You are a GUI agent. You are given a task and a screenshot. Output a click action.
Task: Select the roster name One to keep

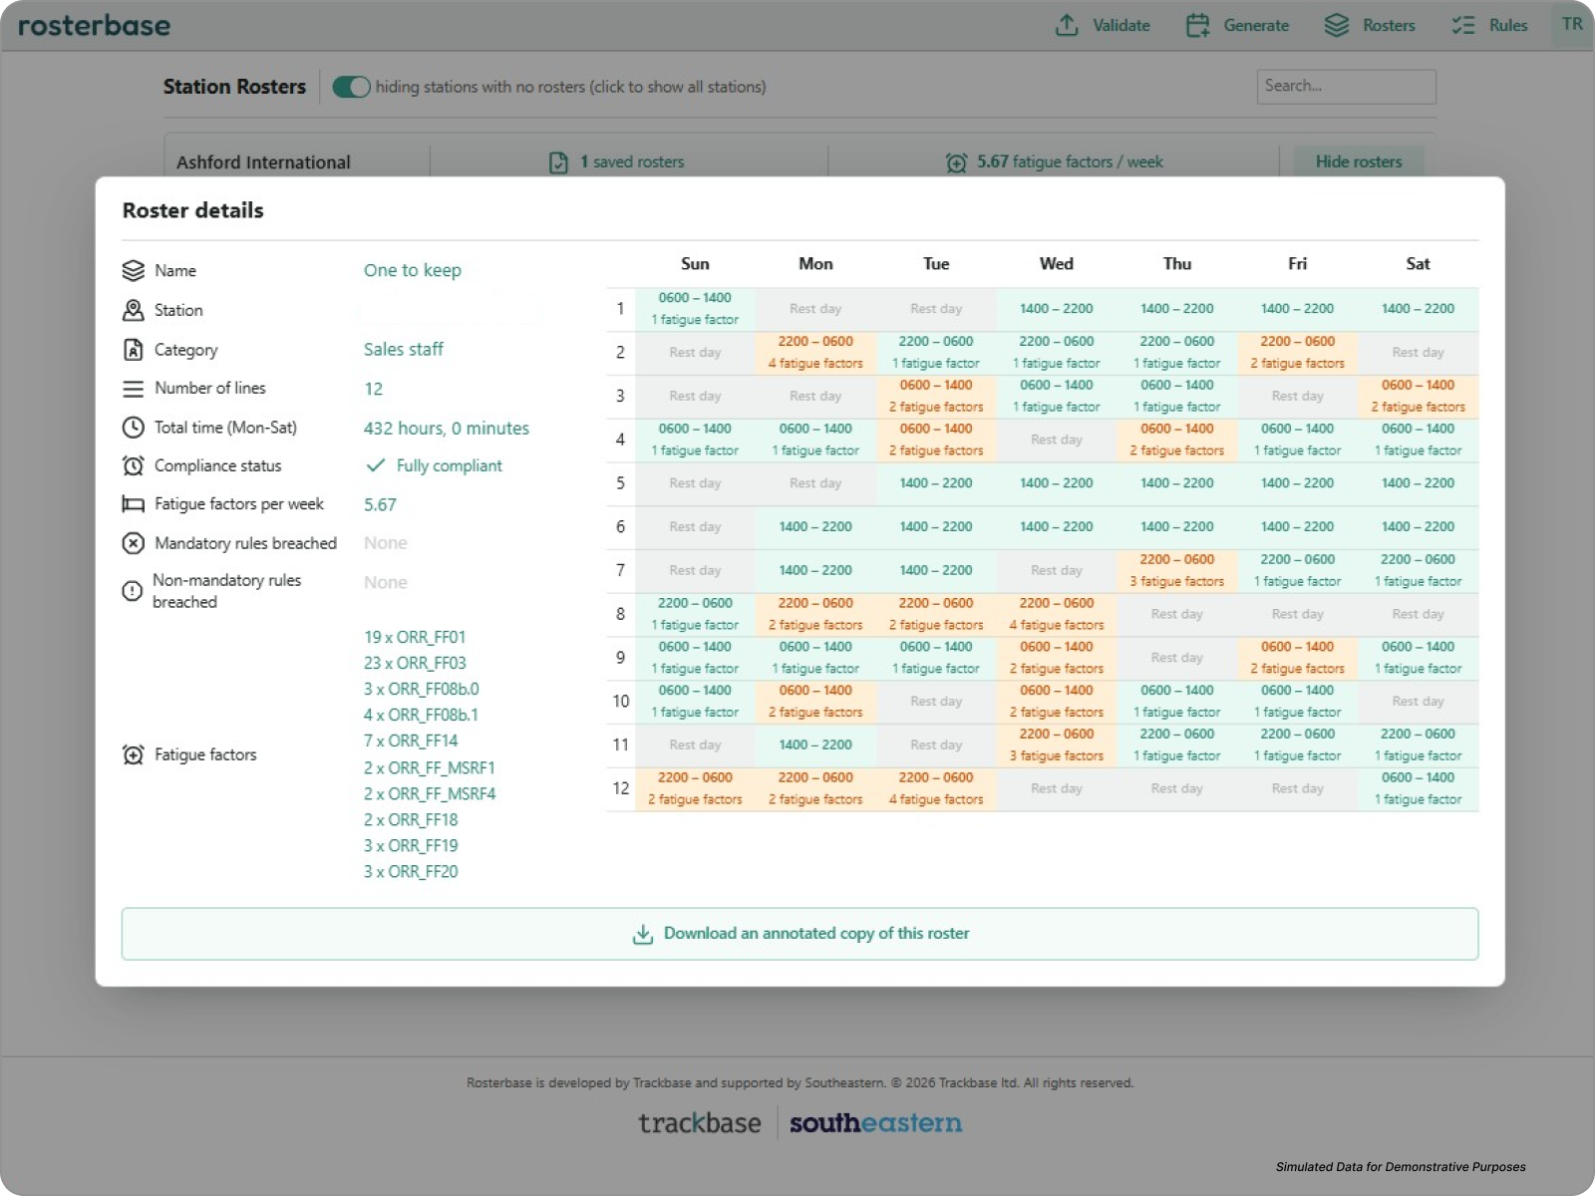[413, 270]
